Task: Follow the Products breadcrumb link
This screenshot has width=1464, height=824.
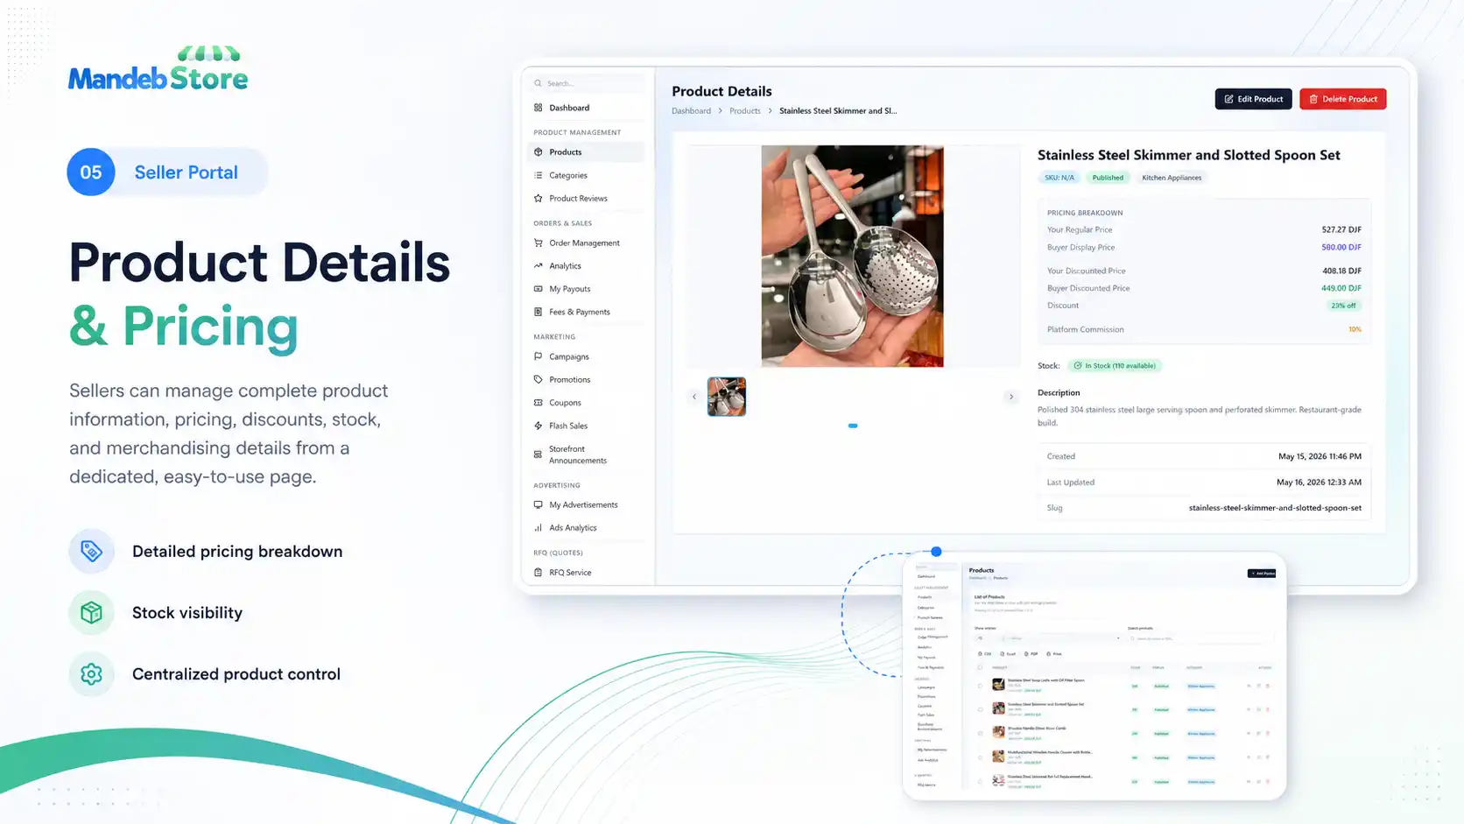Action: (x=745, y=111)
